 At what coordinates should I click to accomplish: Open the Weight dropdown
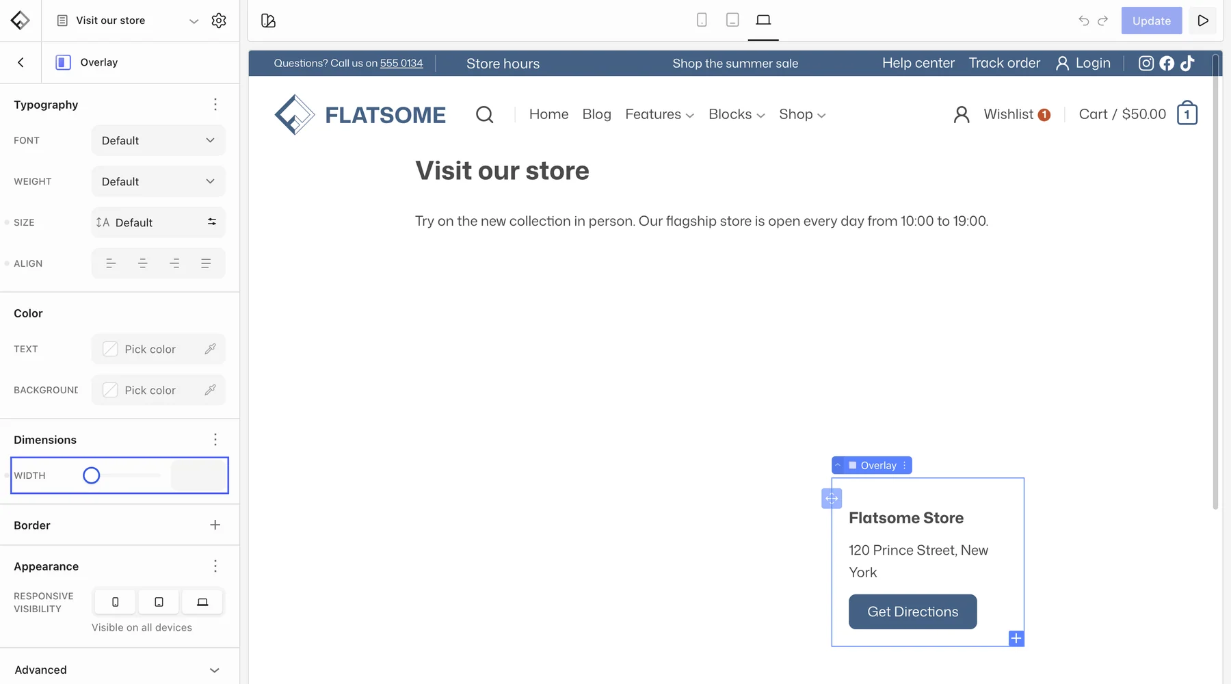coord(158,181)
